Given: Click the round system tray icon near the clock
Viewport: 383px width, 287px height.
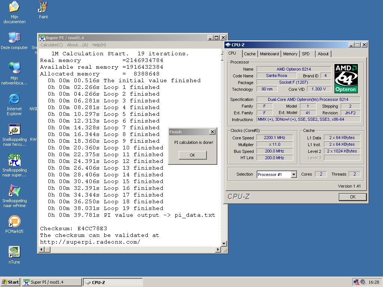Looking at the screenshot, I should [x=363, y=282].
